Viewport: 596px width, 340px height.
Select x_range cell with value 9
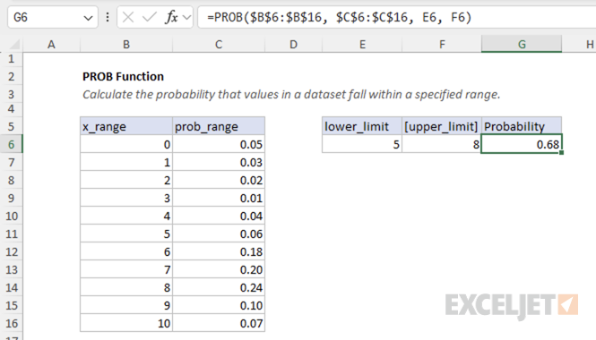pos(126,305)
